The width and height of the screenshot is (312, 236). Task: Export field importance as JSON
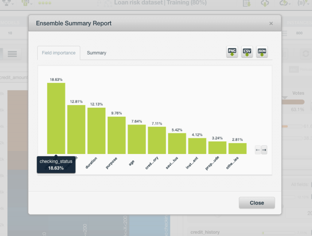[262, 52]
